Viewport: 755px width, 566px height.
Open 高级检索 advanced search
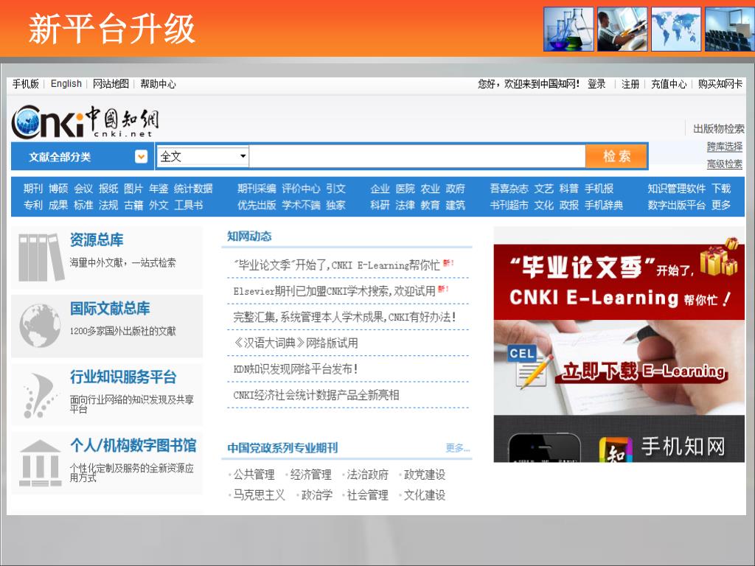point(725,164)
